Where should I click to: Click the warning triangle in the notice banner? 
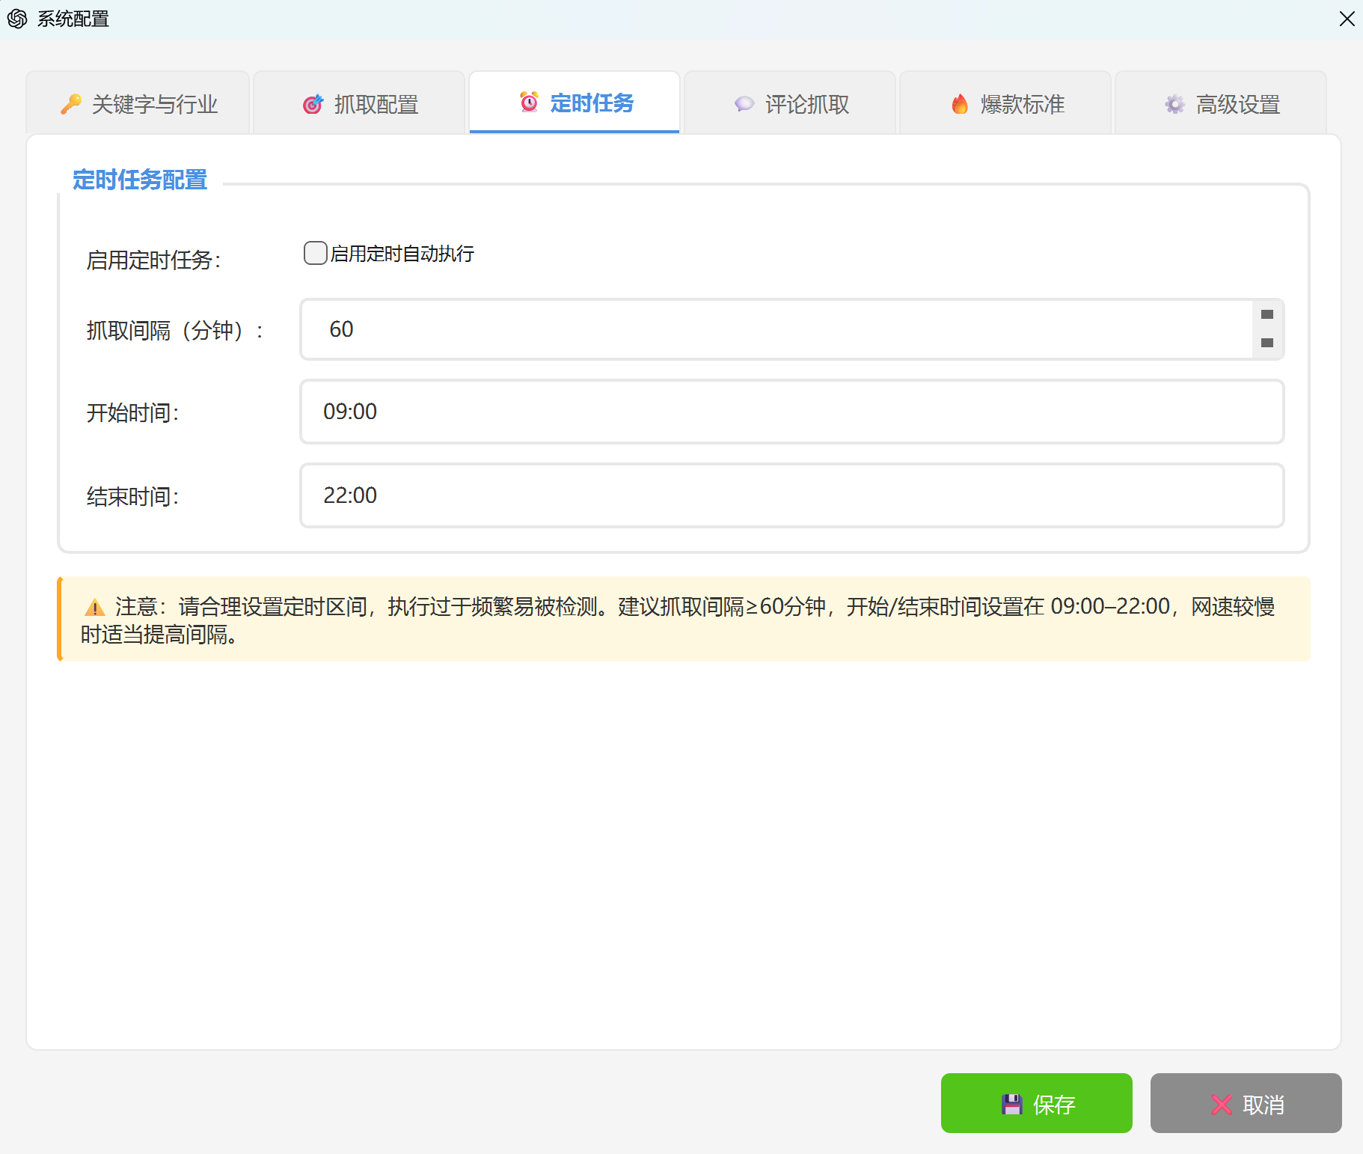94,606
